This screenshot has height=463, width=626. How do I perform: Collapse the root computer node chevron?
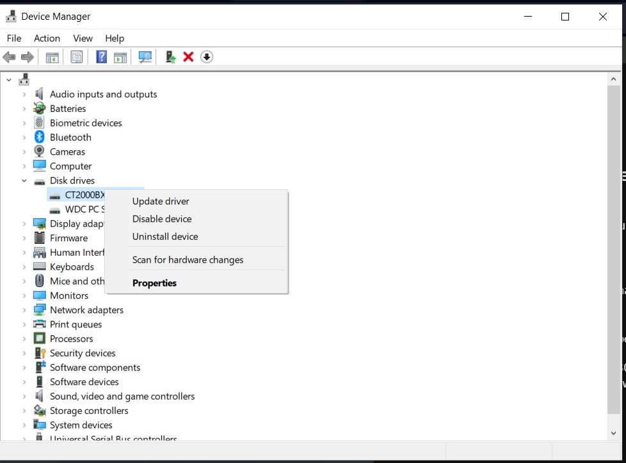[x=9, y=80]
